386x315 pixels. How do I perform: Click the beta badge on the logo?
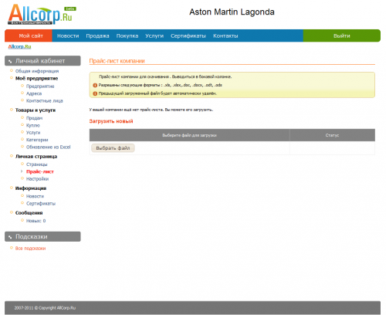pos(70,8)
